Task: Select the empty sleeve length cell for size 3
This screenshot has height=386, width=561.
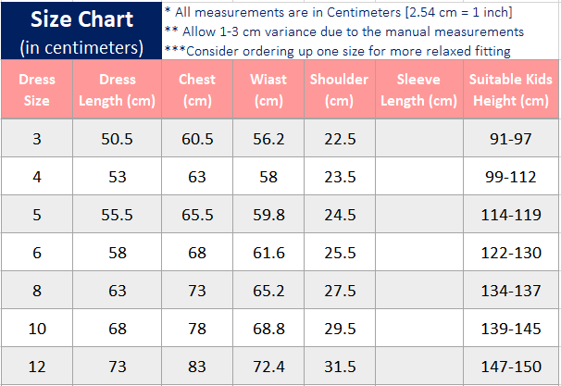Action: pyautogui.click(x=418, y=139)
